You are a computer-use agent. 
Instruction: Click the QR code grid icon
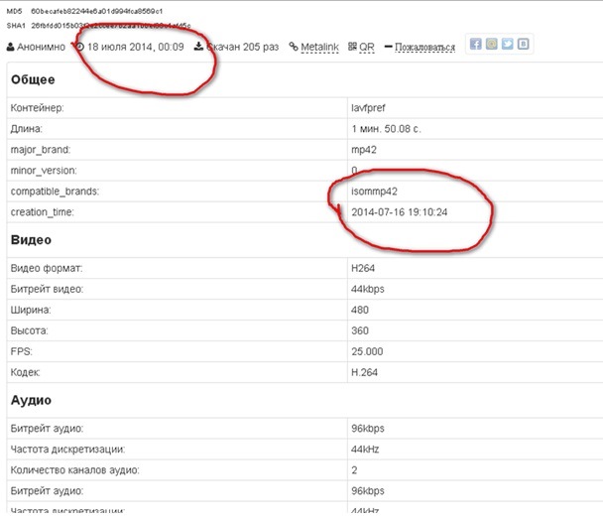[352, 47]
